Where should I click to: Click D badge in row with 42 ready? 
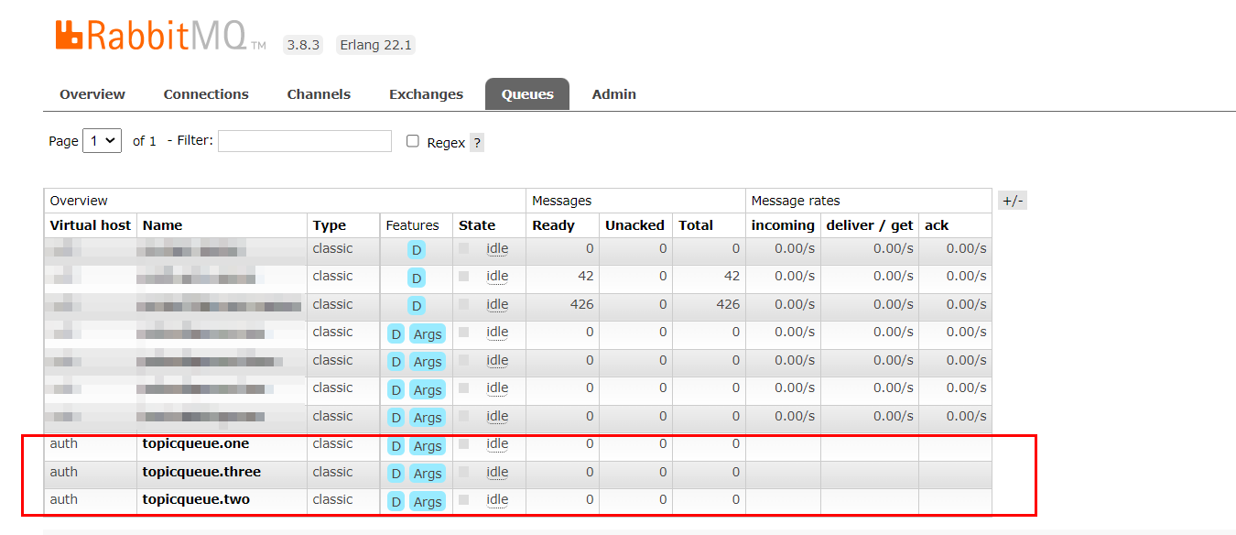tap(417, 278)
